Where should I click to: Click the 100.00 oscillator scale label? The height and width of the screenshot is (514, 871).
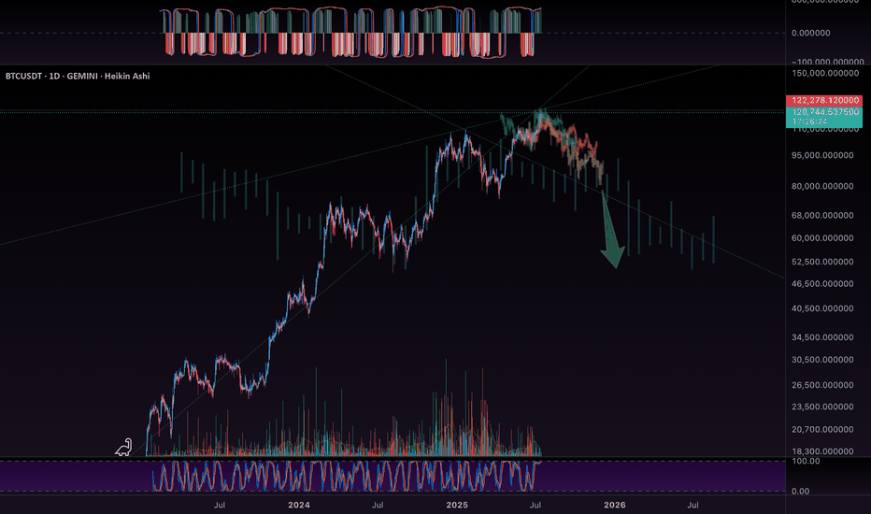click(x=806, y=462)
